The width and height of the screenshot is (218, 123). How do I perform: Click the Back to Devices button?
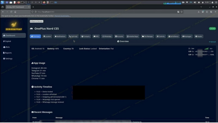[x=37, y=21]
